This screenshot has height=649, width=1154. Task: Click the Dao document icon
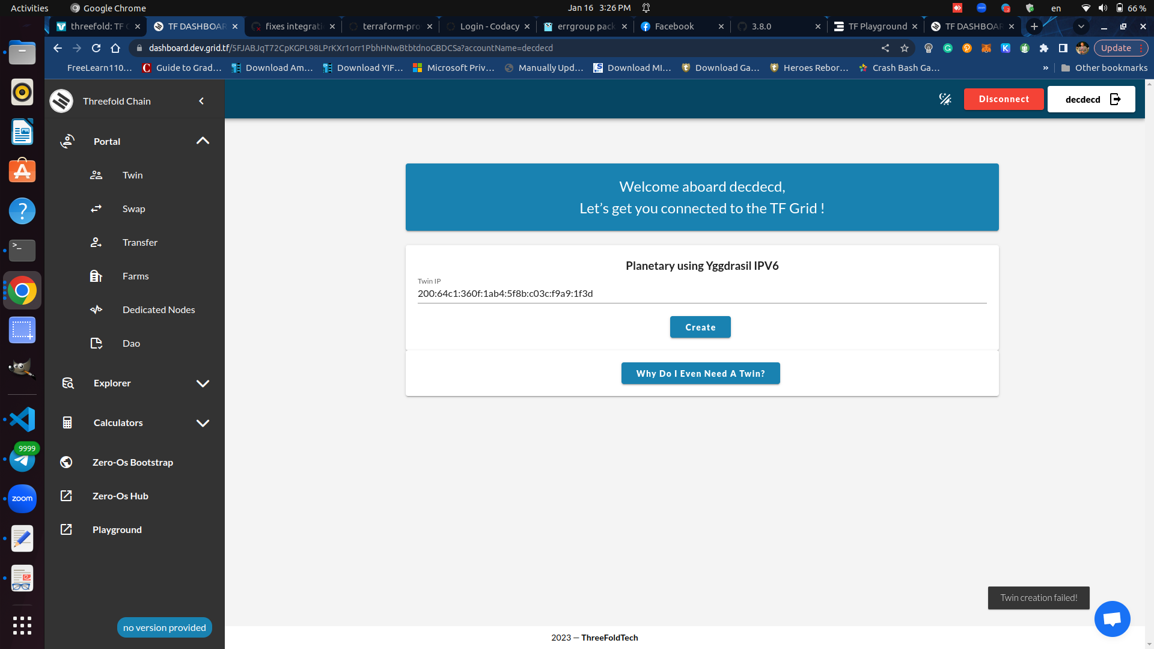point(96,343)
